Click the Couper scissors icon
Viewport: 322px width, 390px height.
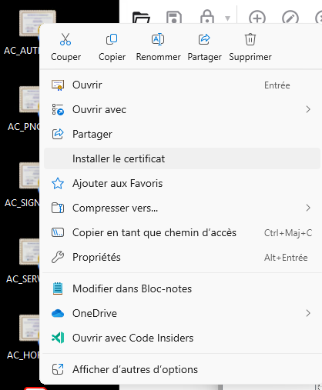[65, 39]
